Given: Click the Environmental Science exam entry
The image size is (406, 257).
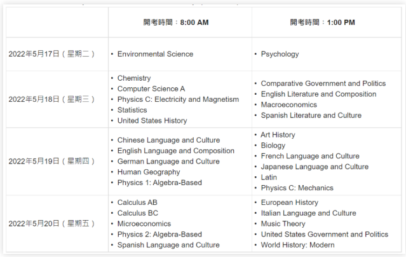Looking at the screenshot, I should coord(155,54).
